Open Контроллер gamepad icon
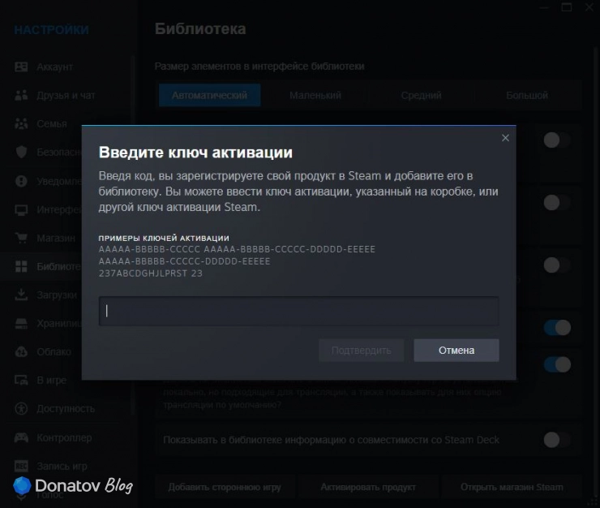 tap(21, 437)
